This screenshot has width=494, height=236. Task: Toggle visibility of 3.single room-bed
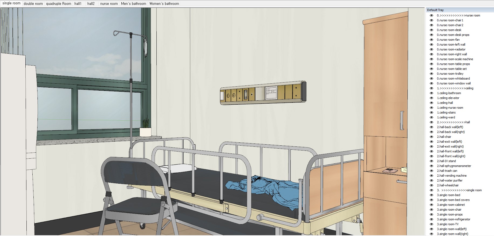click(431, 195)
